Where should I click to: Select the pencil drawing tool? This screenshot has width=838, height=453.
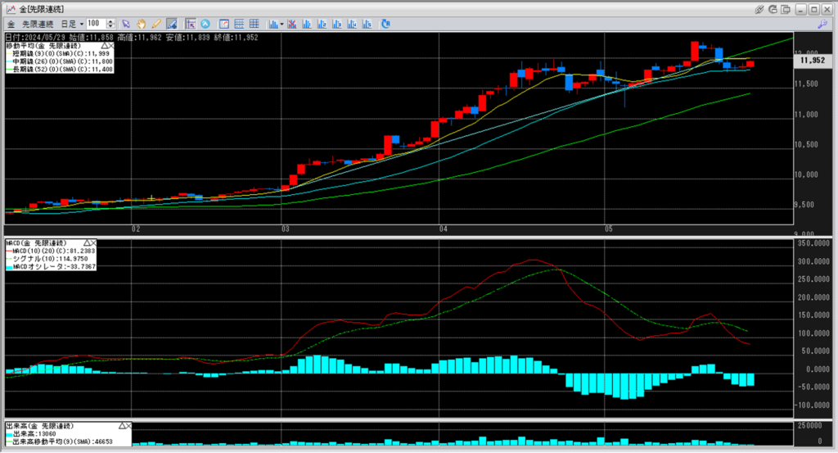[155, 24]
